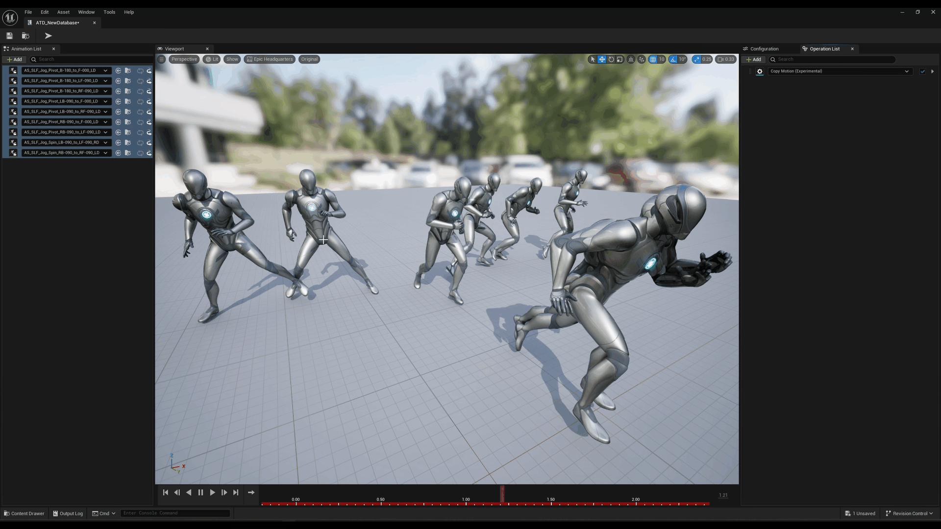Open Copy Motion operation settings gear
The image size is (941, 529).
[760, 72]
